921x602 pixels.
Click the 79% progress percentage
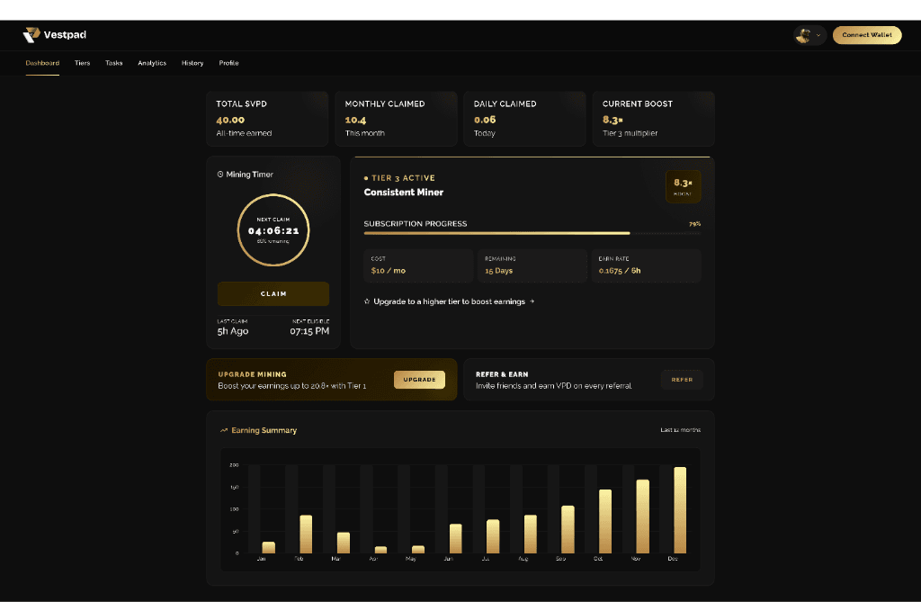click(694, 224)
